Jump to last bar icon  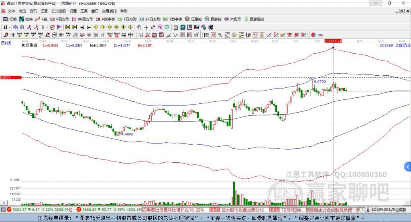pos(75,27)
